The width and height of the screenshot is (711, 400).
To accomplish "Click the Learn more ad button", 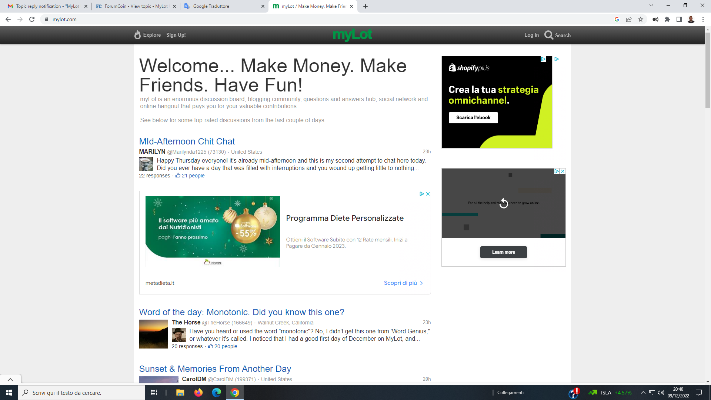I will coord(504,252).
